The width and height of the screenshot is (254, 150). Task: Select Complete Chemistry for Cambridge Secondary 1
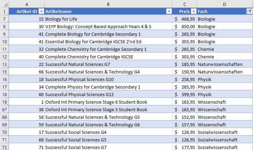pyautogui.click(x=108, y=49)
